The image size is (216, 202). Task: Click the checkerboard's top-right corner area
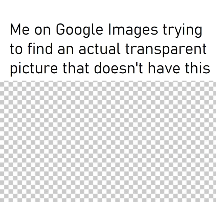[x=210, y=86]
